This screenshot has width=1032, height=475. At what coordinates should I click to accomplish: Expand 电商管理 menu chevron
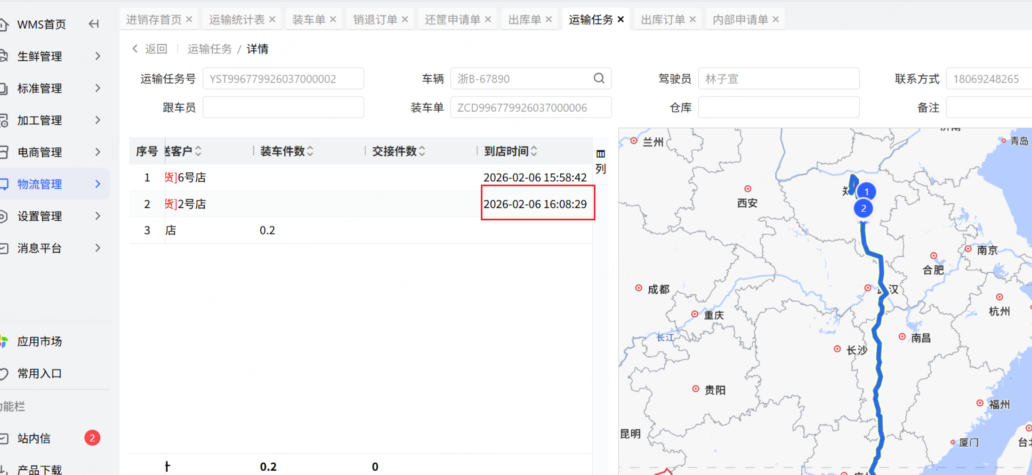click(97, 152)
